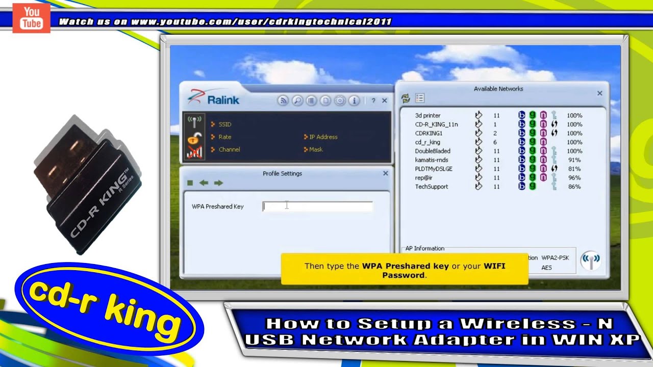Click the magnifier search icon in Ralink toolbar
653x367 pixels.
297,101
